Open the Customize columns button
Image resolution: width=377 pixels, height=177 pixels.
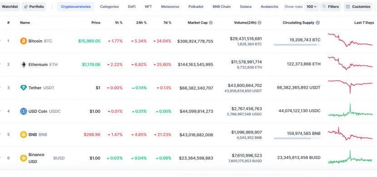coord(358,7)
